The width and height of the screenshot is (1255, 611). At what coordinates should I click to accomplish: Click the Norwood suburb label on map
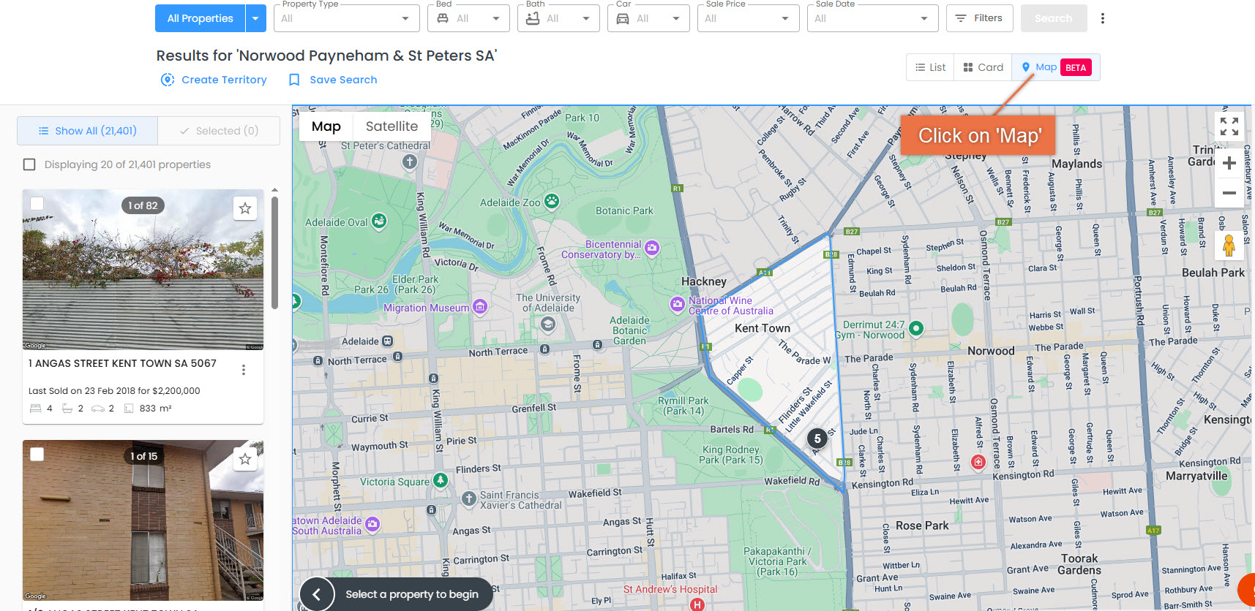[x=991, y=351]
